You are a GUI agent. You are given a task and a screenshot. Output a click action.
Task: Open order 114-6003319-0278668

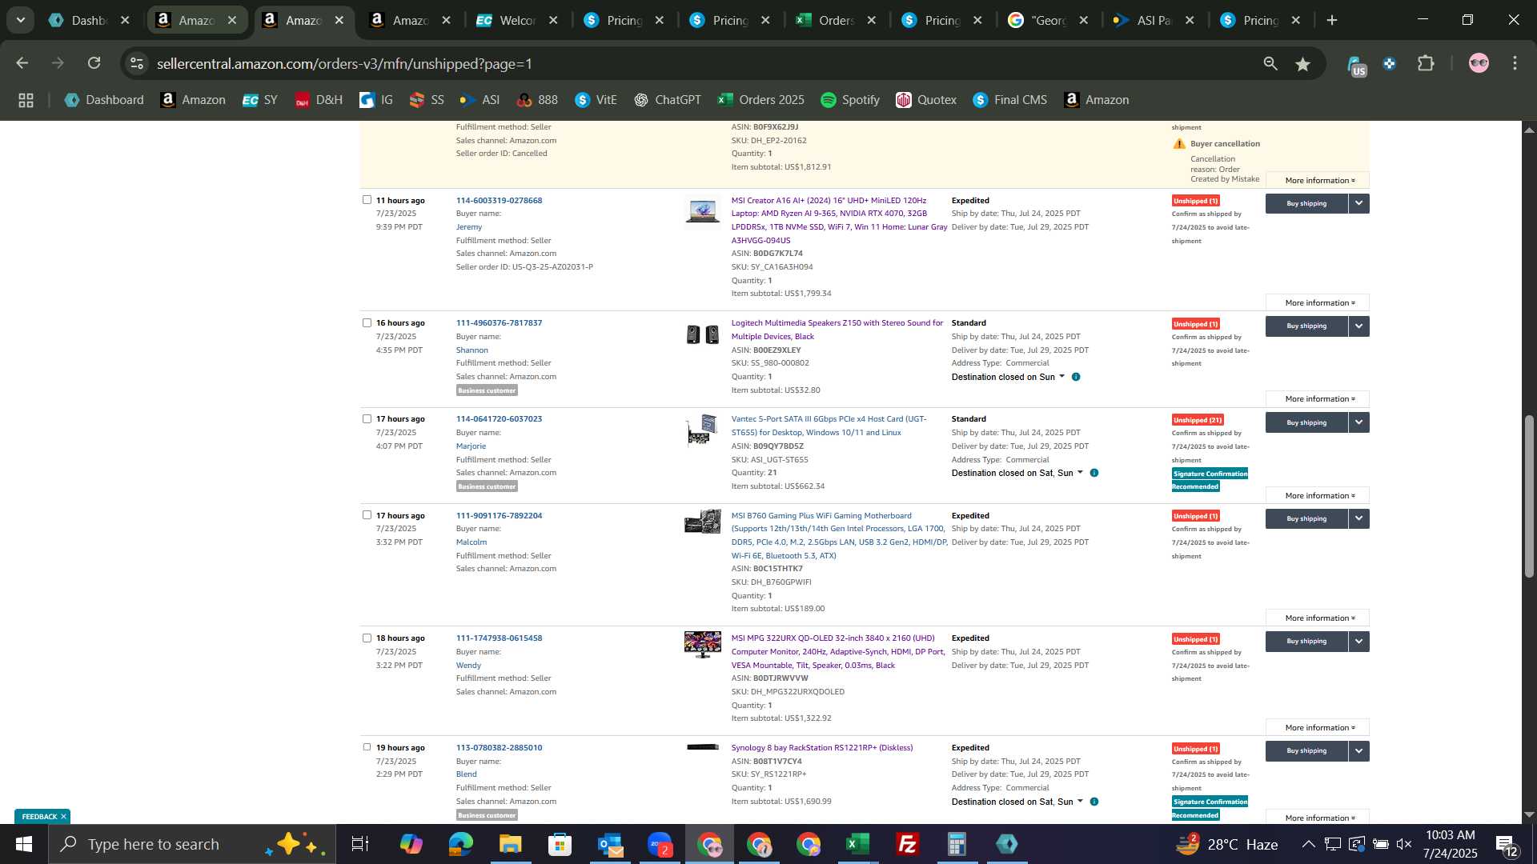point(499,201)
